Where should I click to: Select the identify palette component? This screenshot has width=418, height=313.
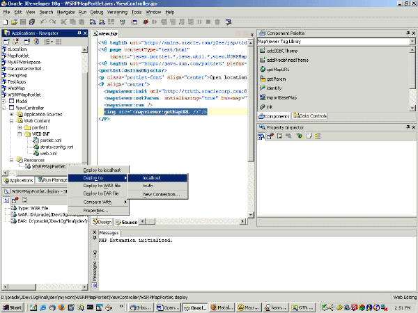[271, 88]
